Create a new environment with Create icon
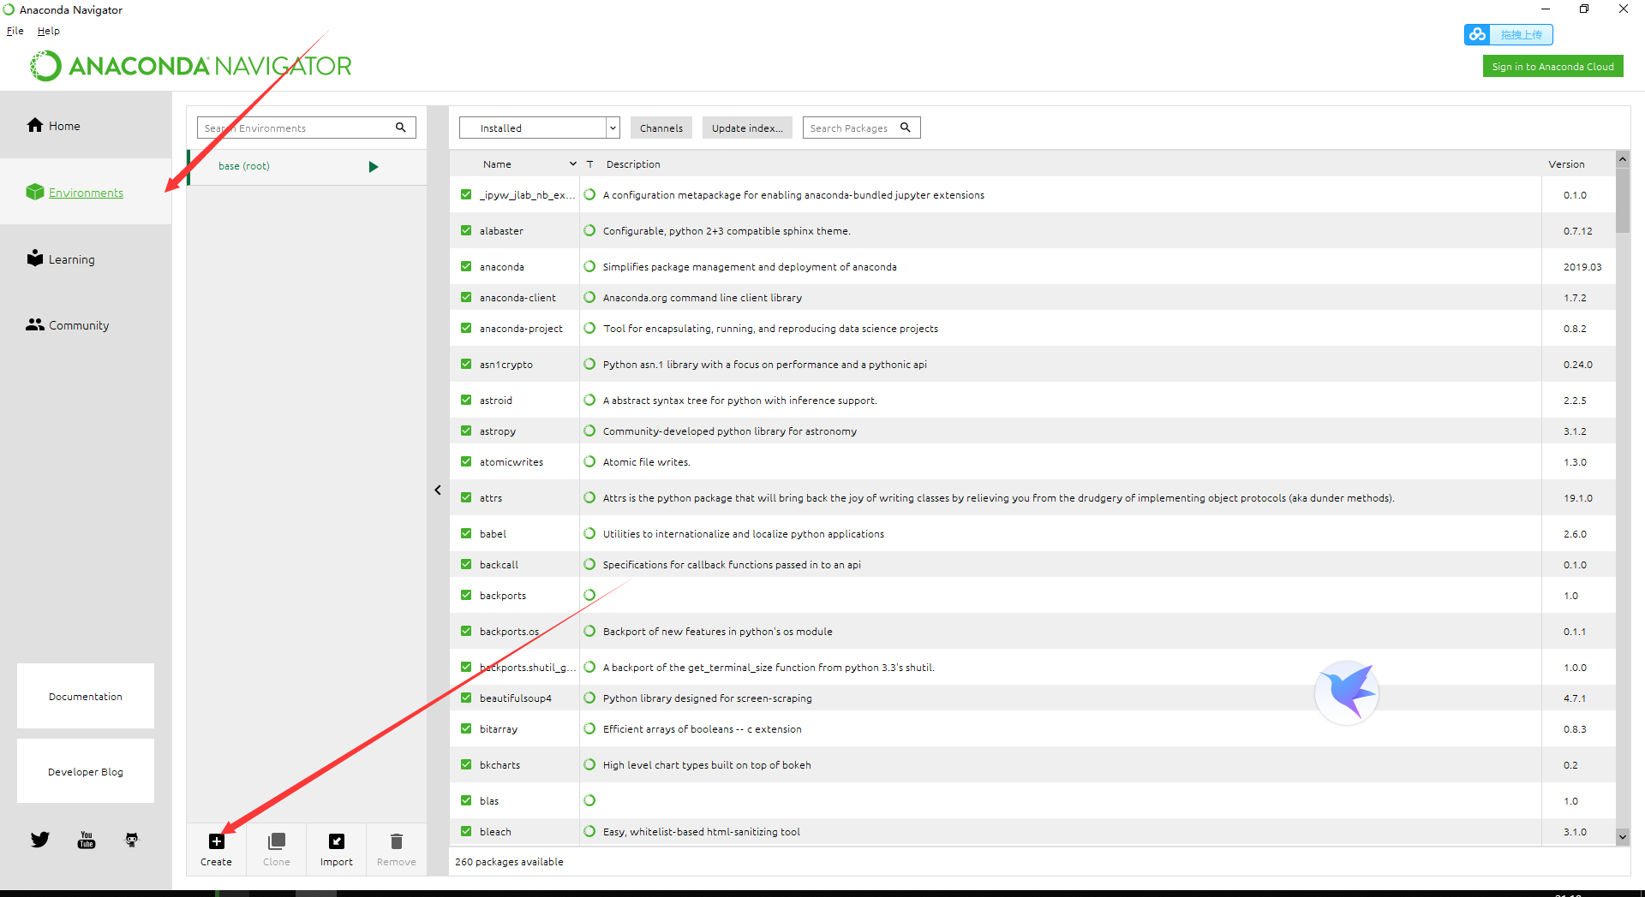1645x897 pixels. coord(217,841)
